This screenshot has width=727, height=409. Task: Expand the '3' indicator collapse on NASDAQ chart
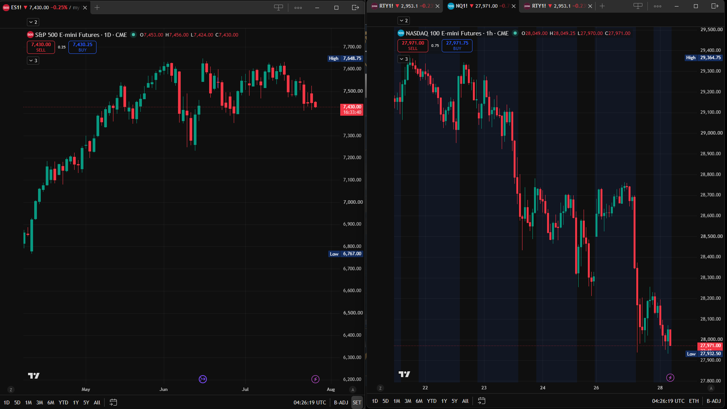(x=404, y=59)
